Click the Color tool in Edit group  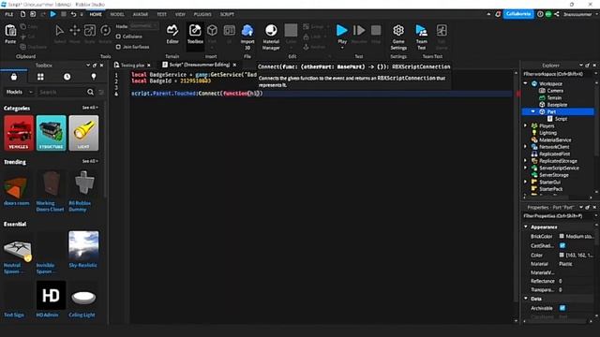[291, 31]
